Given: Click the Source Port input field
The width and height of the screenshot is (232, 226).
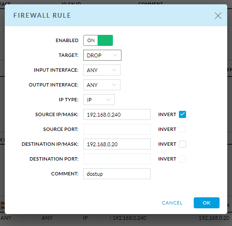Looking at the screenshot, I should coord(117,129).
